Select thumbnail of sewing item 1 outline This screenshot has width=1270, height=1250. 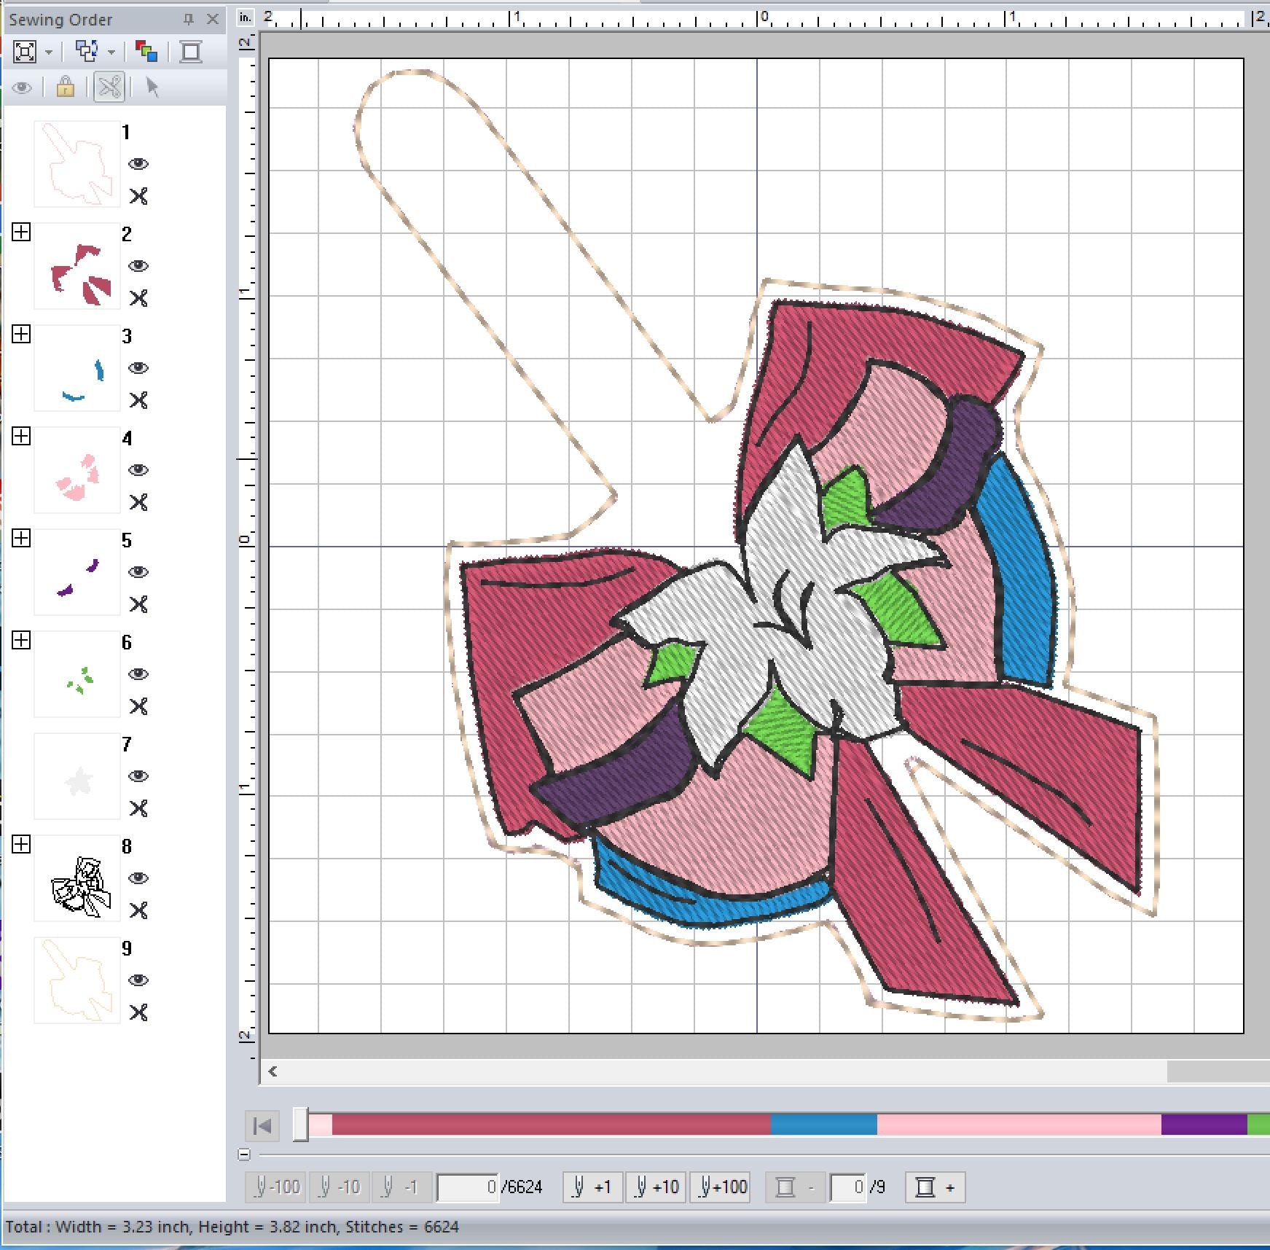point(77,164)
